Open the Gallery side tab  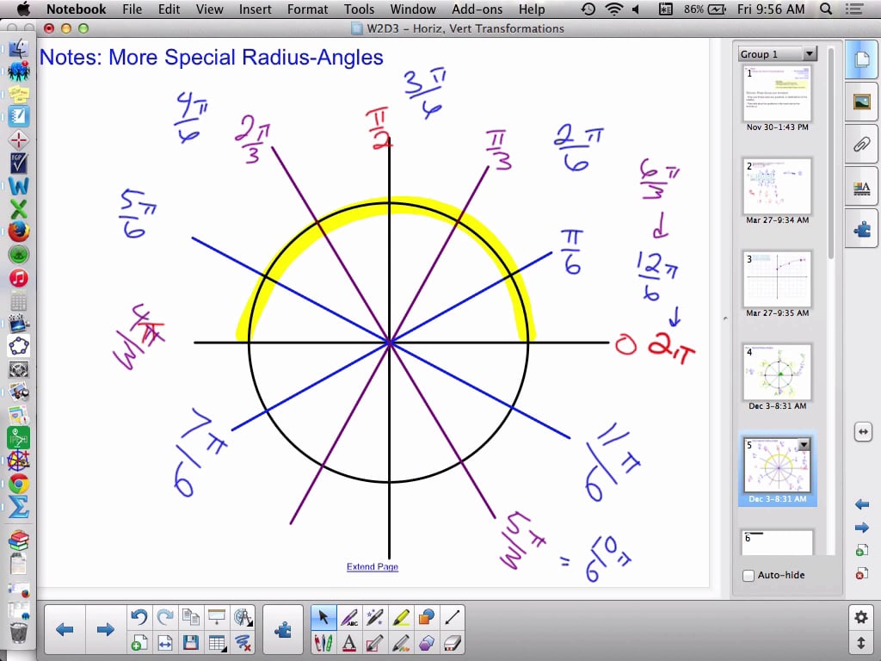(861, 102)
